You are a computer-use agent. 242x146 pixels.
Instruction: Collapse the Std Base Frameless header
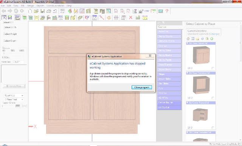187,73
